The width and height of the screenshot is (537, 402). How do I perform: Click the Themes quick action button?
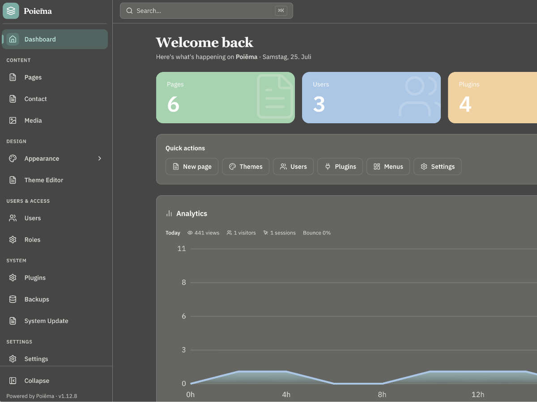click(246, 167)
